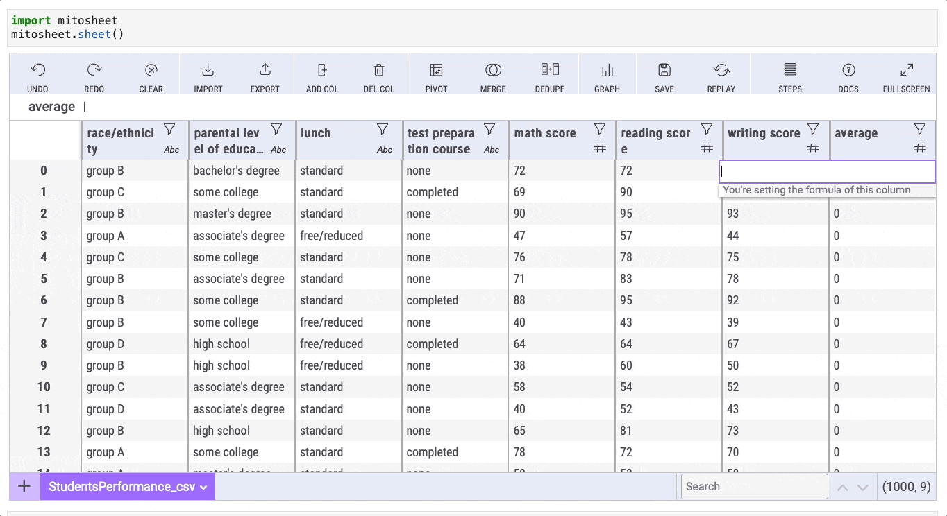Enter Fullscreen mode
The height and width of the screenshot is (516, 947).
(906, 70)
